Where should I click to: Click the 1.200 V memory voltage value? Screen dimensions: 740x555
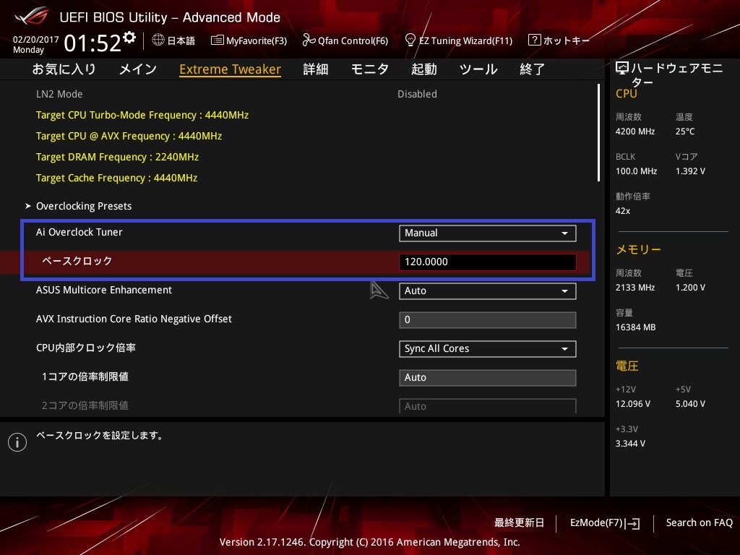pyautogui.click(x=690, y=288)
